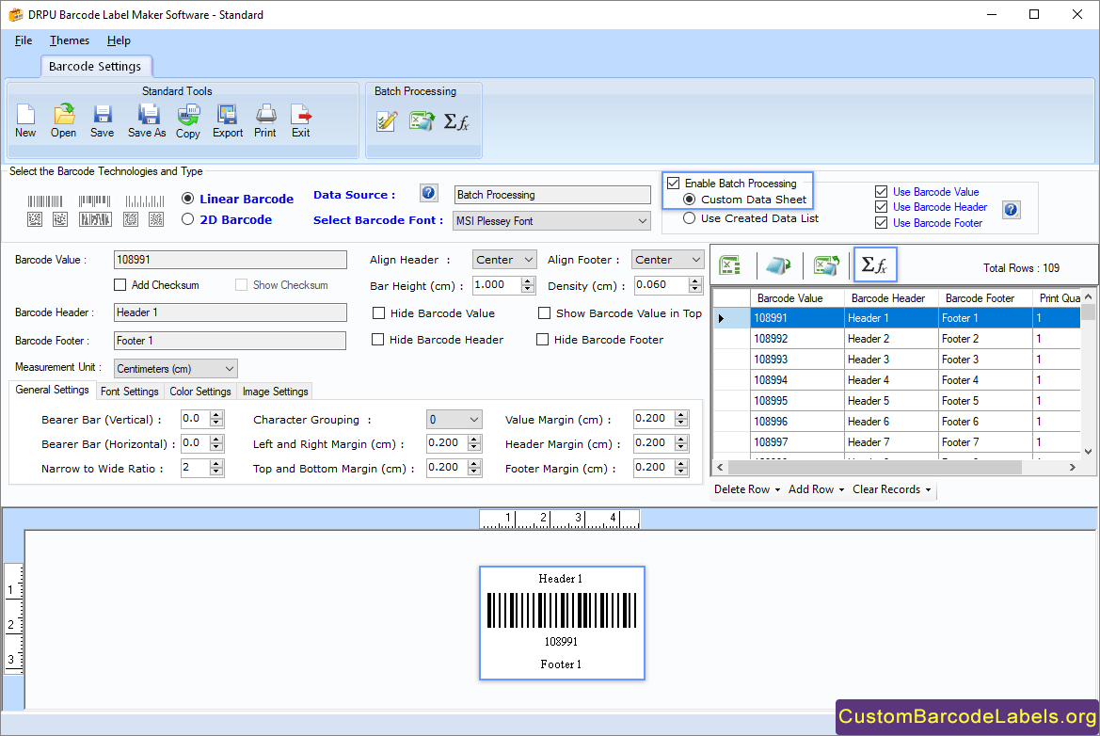
Task: Open Character Grouping dropdown
Action: (454, 420)
